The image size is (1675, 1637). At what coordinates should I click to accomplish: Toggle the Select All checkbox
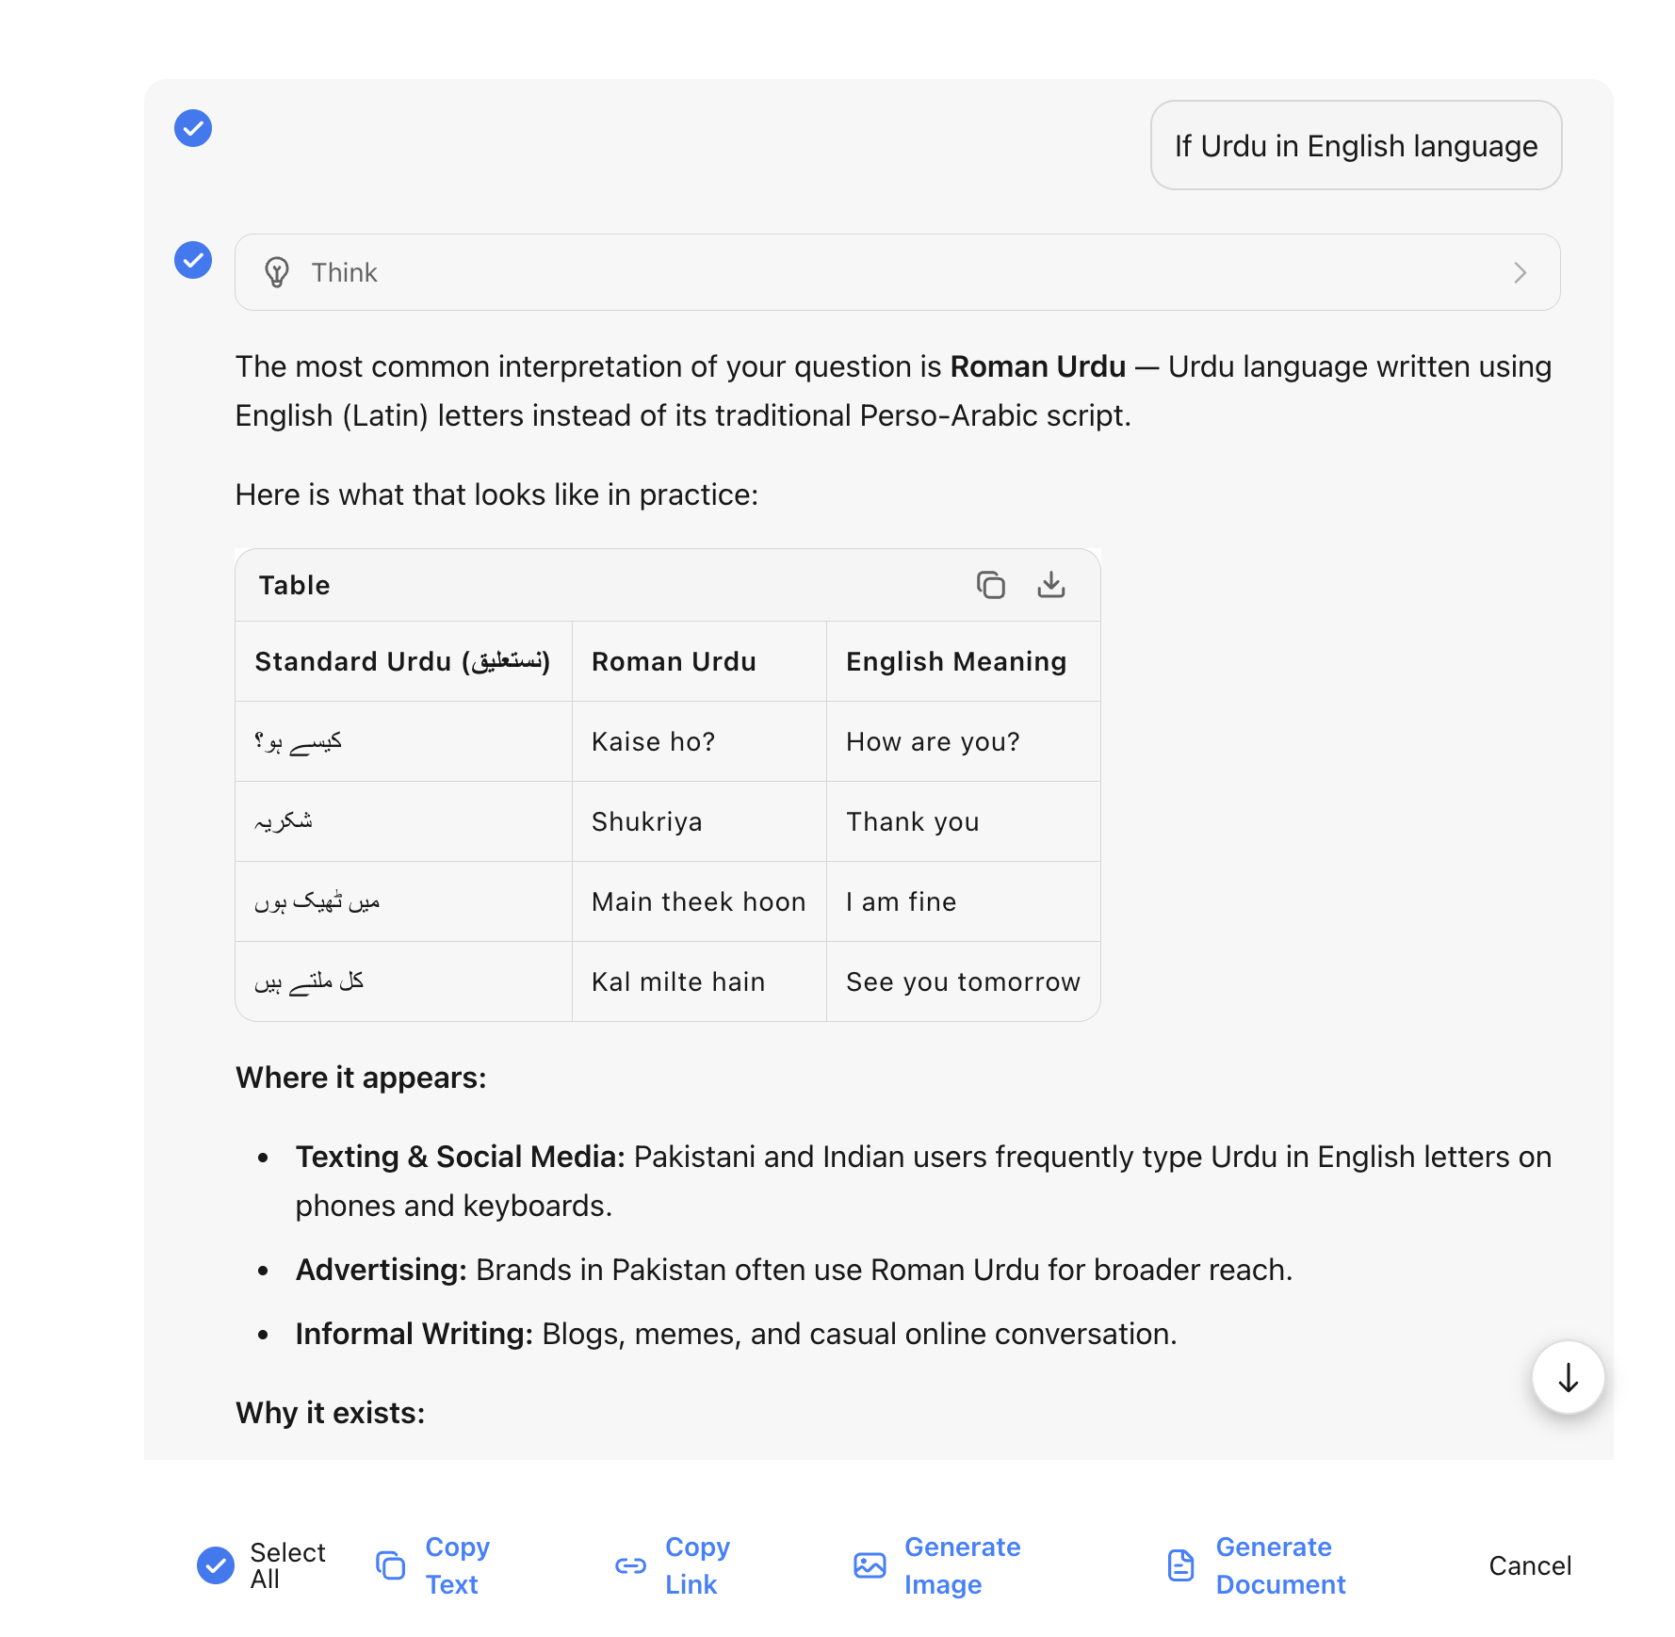point(216,1565)
